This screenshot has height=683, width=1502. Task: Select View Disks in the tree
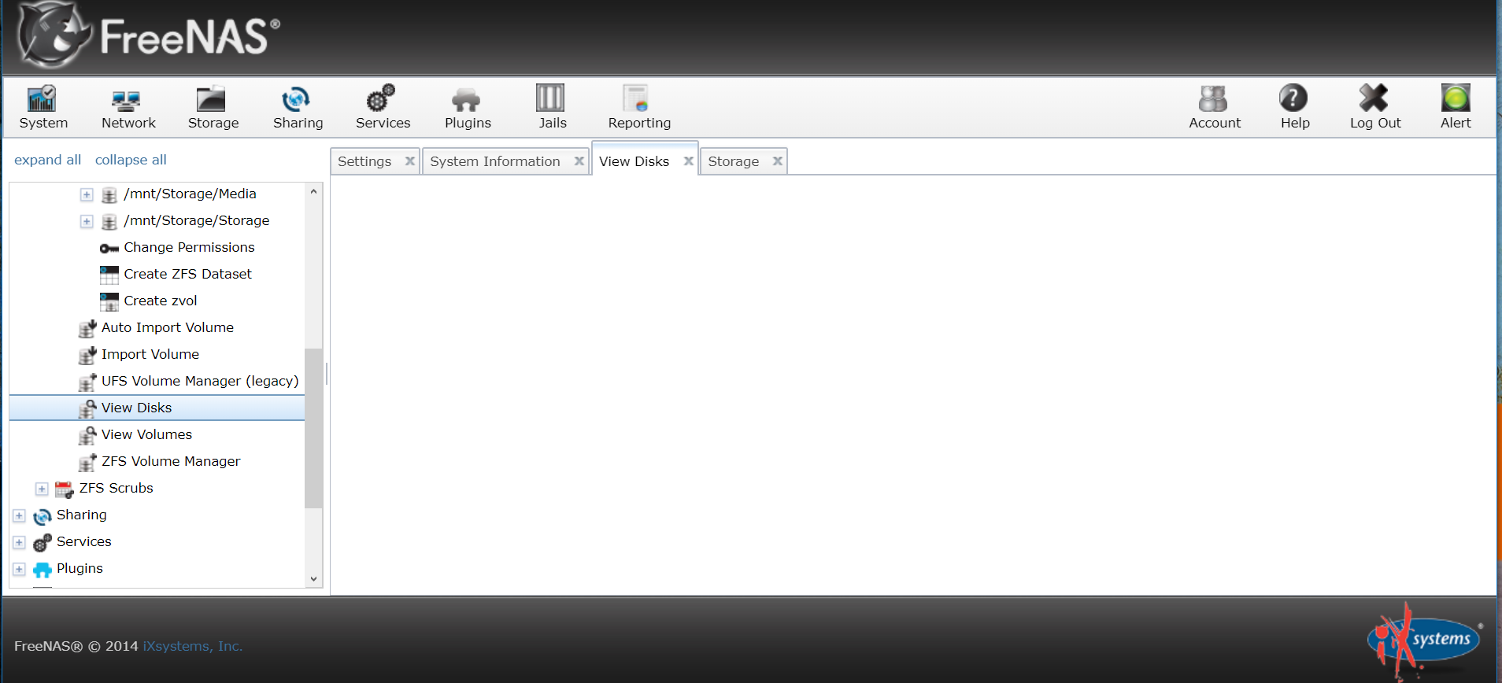(136, 408)
